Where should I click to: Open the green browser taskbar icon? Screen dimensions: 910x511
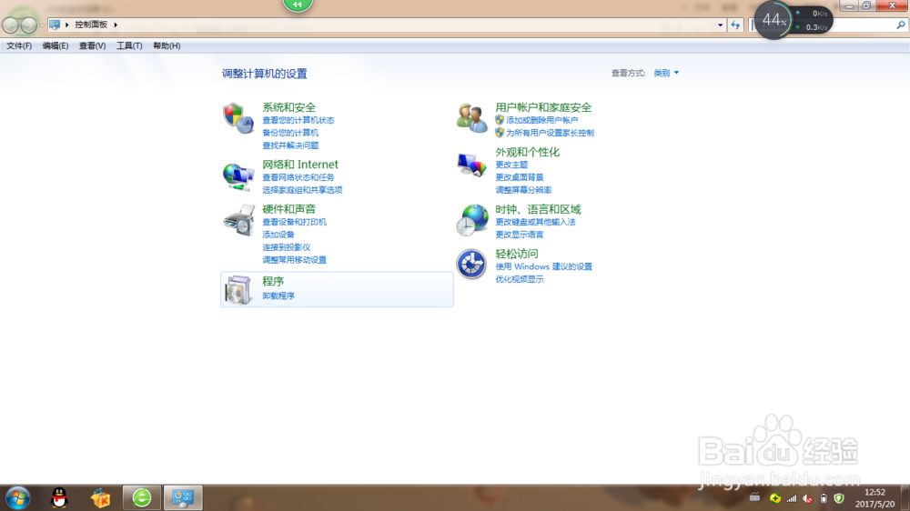point(142,497)
